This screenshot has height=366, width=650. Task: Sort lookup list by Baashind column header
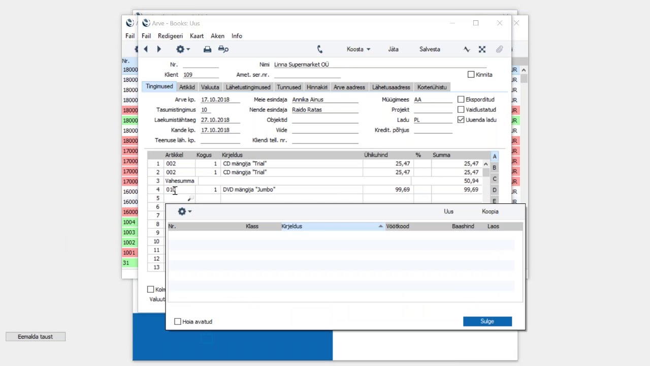[463, 226]
